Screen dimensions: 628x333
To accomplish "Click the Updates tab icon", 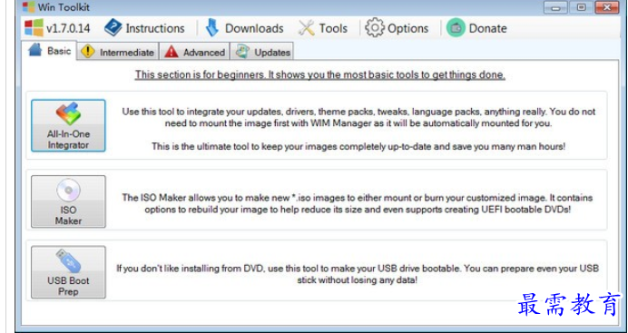I will point(242,51).
